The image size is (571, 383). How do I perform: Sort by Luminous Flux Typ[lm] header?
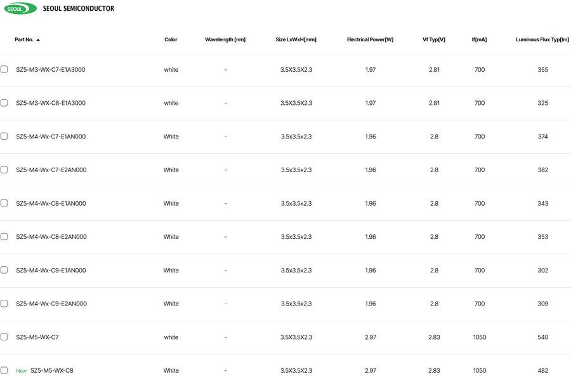(x=542, y=39)
